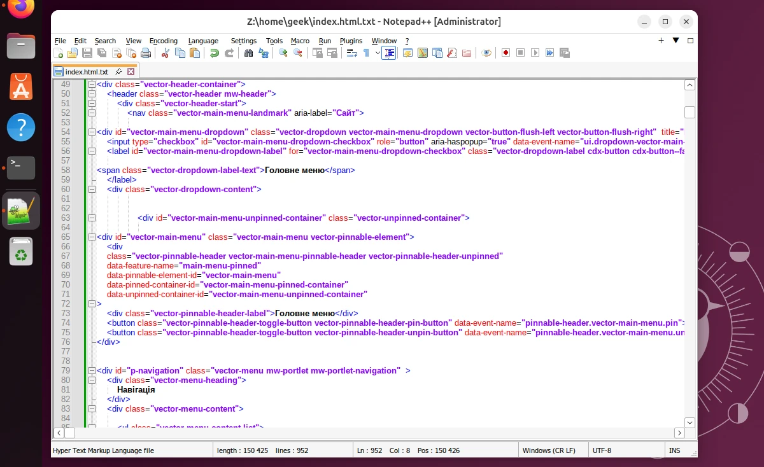The image size is (764, 467).
Task: Click the horizontal scrollbar right arrow
Action: 679,433
